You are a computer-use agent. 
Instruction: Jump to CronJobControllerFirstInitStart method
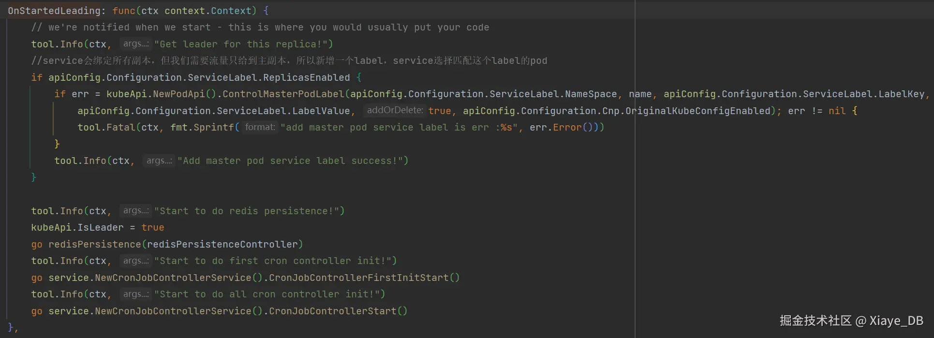coord(358,278)
